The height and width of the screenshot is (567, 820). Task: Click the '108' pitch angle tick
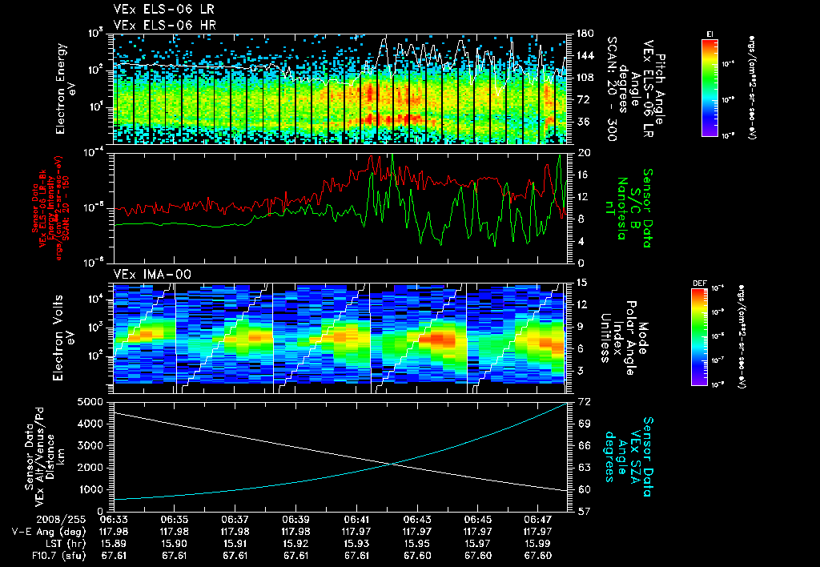click(x=585, y=78)
